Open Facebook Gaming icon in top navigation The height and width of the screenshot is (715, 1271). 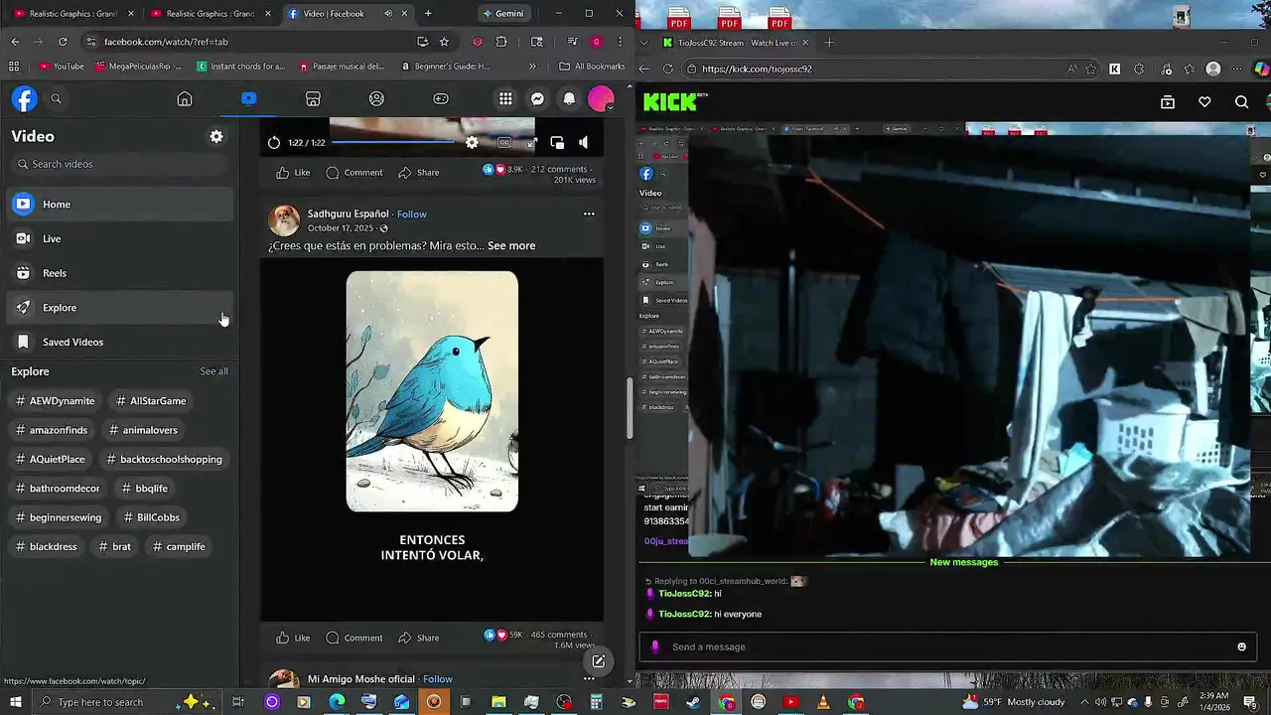tap(441, 98)
